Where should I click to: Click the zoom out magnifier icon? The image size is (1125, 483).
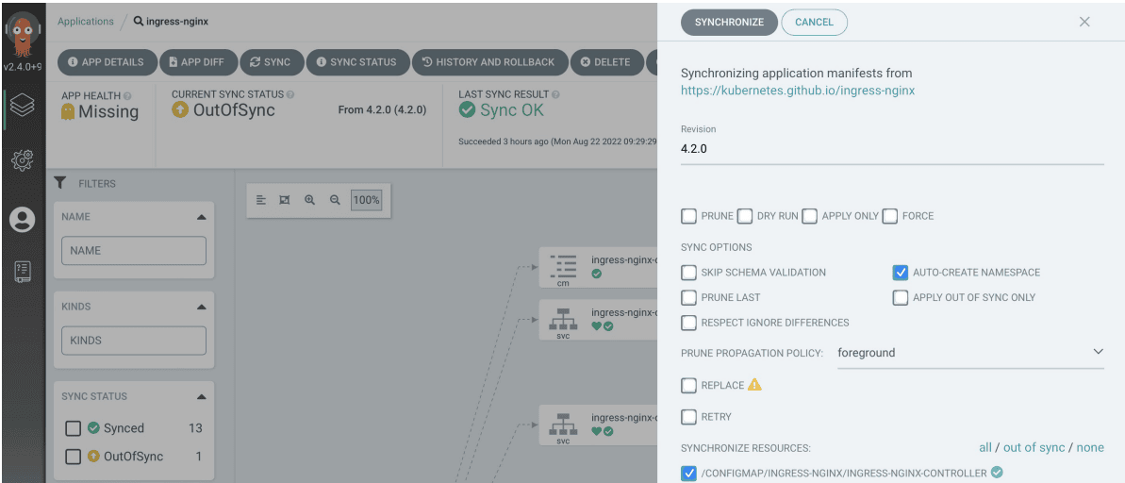335,200
